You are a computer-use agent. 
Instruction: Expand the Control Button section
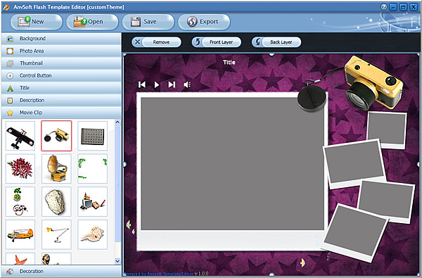point(61,76)
